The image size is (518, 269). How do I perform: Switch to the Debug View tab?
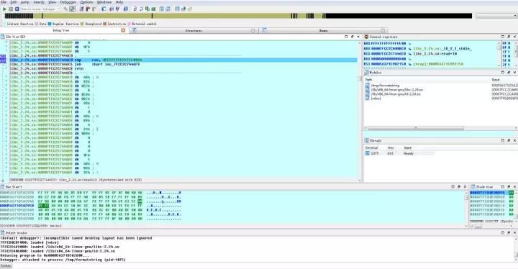tap(61, 30)
